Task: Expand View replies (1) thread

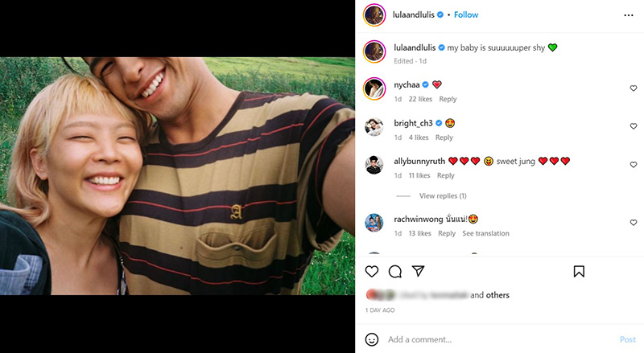Action: click(x=443, y=196)
